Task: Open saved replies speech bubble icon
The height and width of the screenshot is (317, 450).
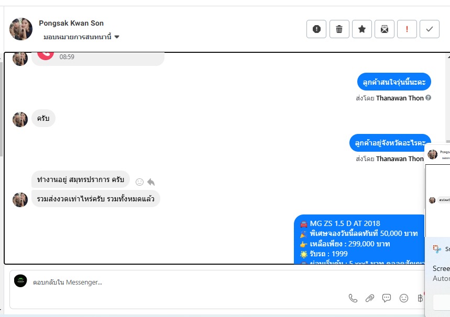Action: click(x=387, y=298)
